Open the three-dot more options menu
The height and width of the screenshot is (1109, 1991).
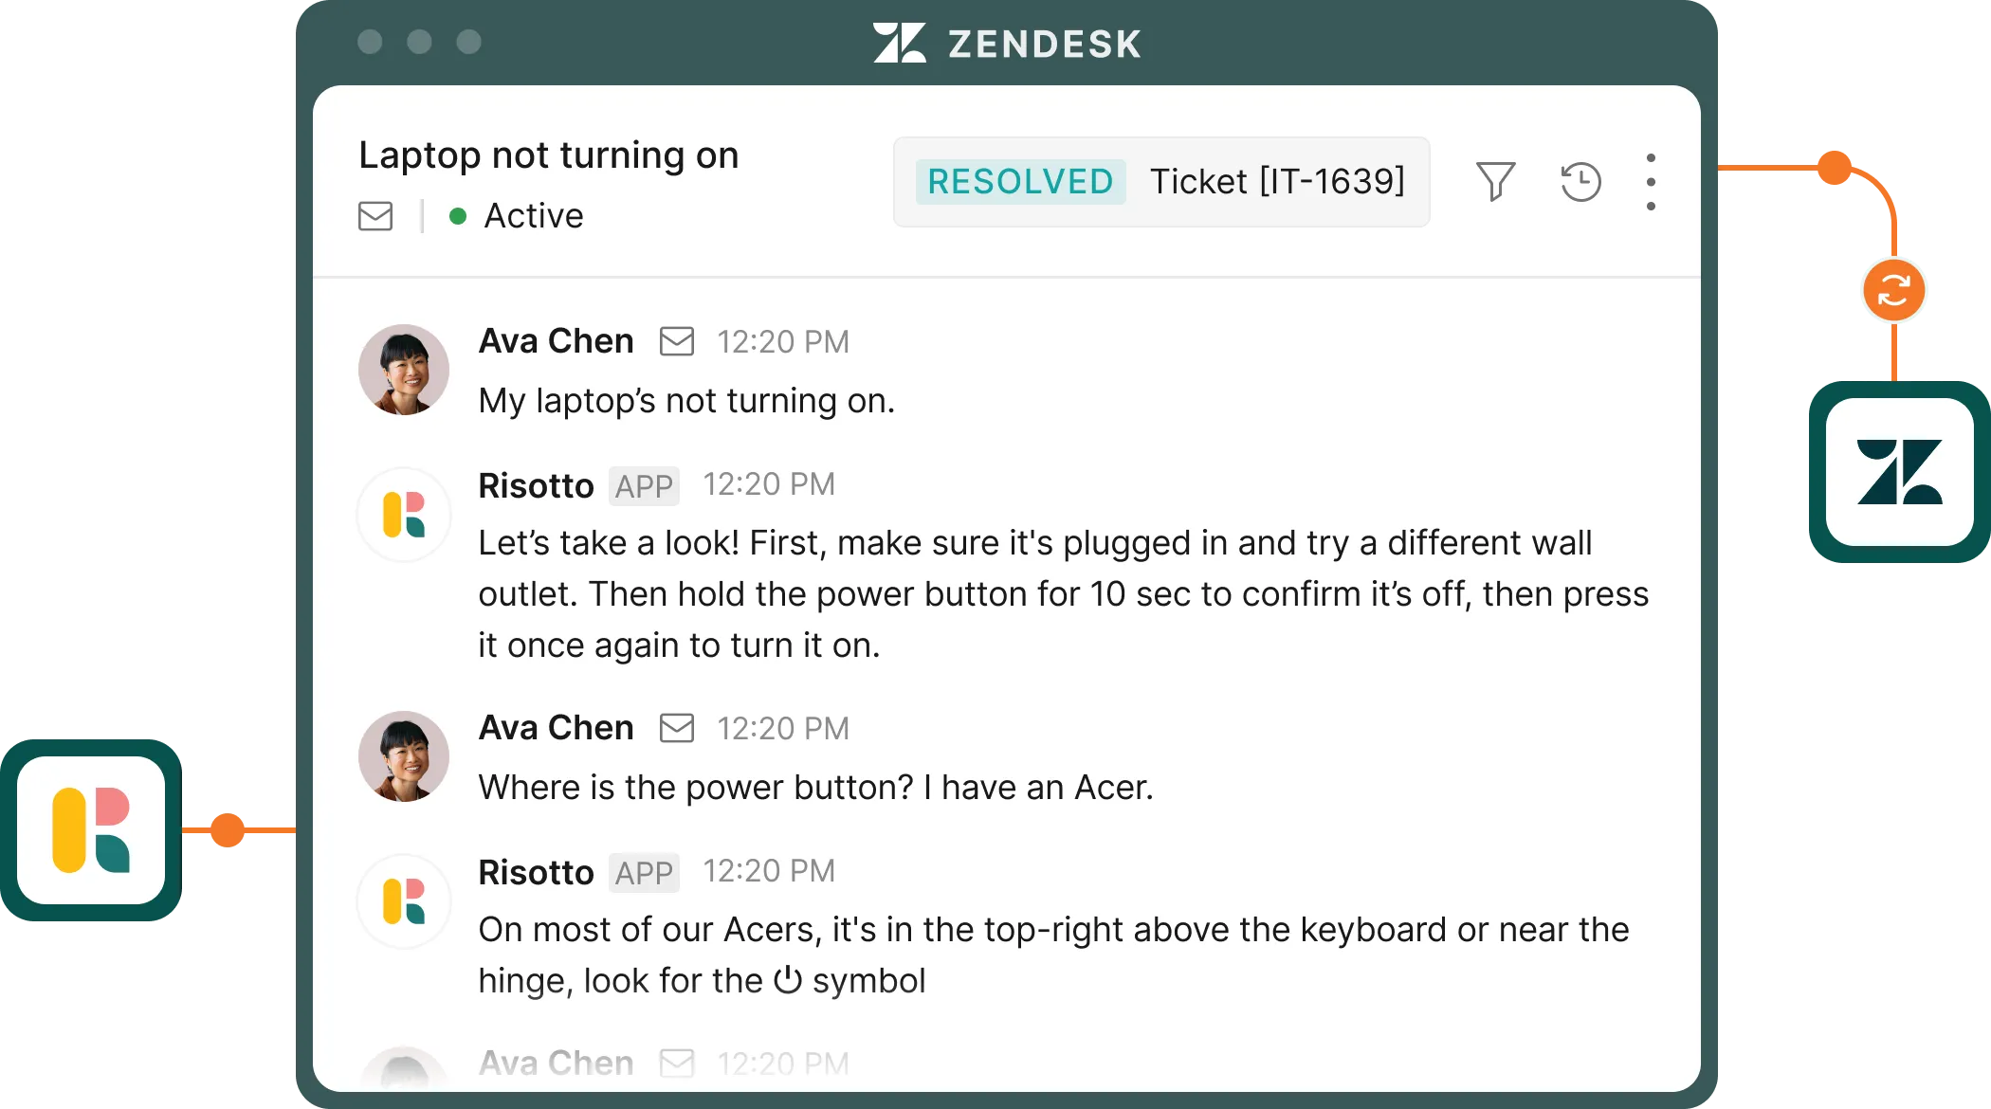(1651, 181)
